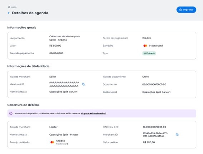The width and height of the screenshot is (203, 154).
Task: Click the Forma de pagamento label
Action: point(115,38)
